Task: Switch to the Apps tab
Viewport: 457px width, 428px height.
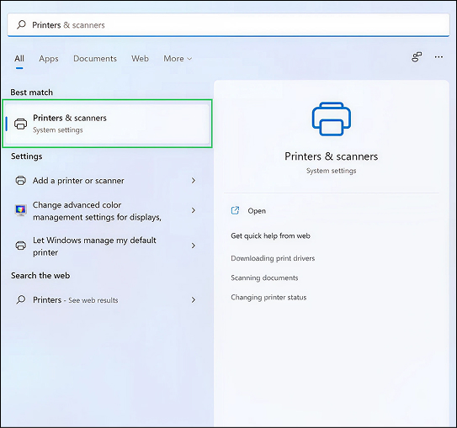Action: pyautogui.click(x=49, y=59)
